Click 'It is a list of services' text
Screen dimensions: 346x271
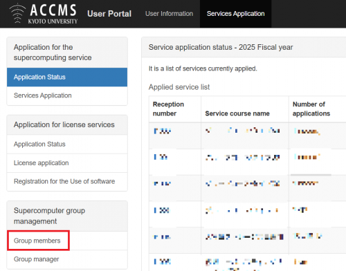(x=203, y=68)
